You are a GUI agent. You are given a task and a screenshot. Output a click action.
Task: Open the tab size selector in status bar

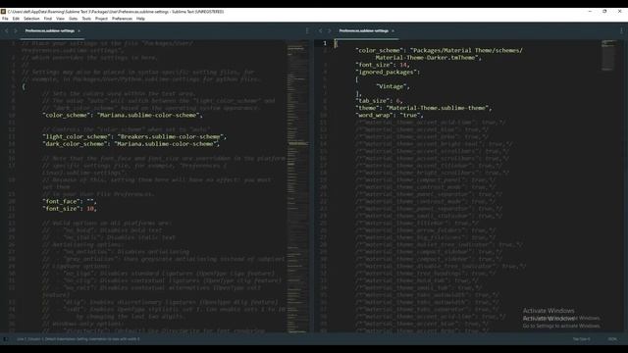click(581, 339)
